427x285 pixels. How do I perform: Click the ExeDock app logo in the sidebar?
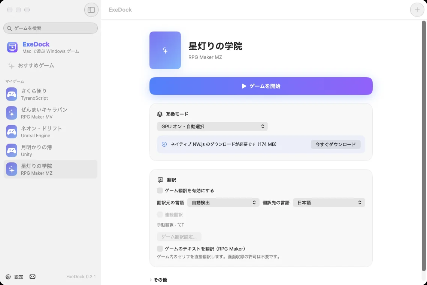12,47
